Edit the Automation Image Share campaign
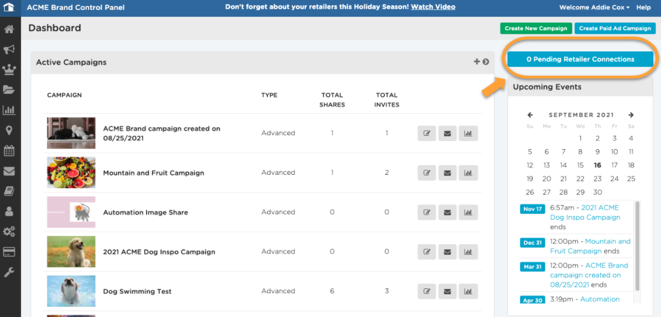Image resolution: width=661 pixels, height=317 pixels. pyautogui.click(x=427, y=212)
